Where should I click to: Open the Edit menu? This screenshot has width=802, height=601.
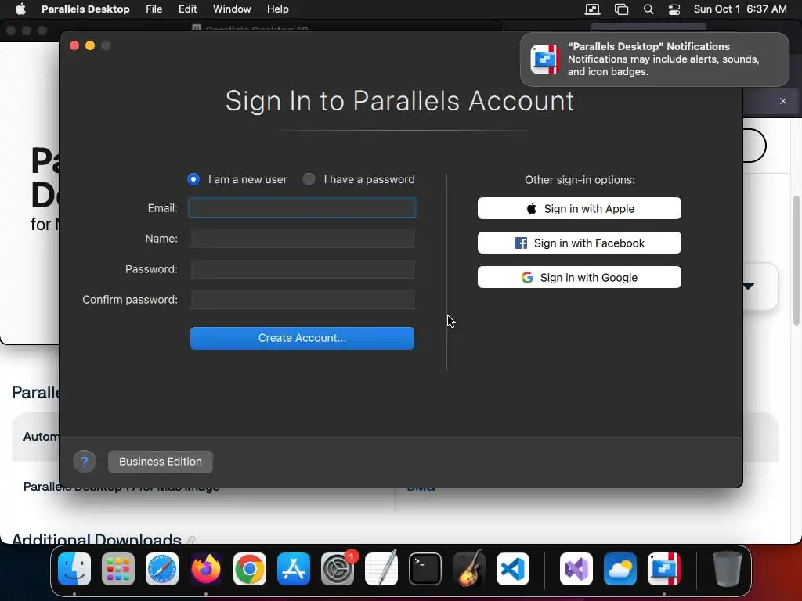[x=188, y=9]
